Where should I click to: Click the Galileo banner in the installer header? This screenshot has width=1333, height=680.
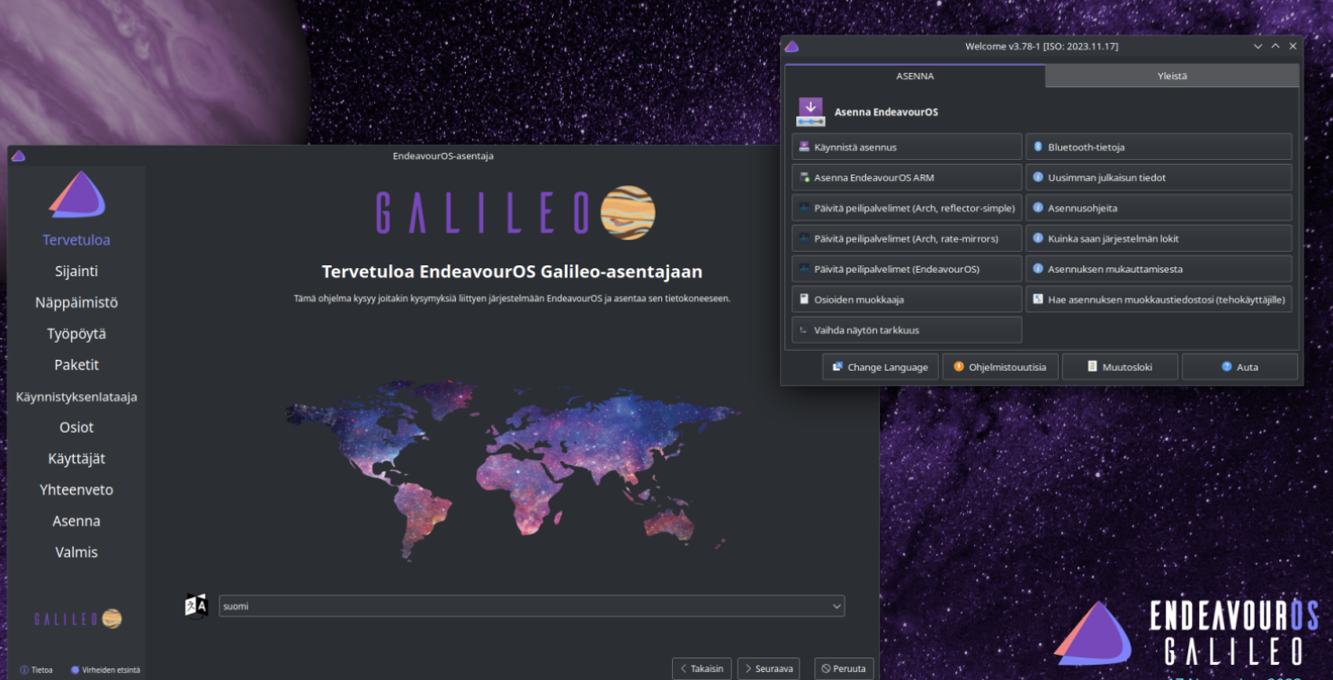515,213
